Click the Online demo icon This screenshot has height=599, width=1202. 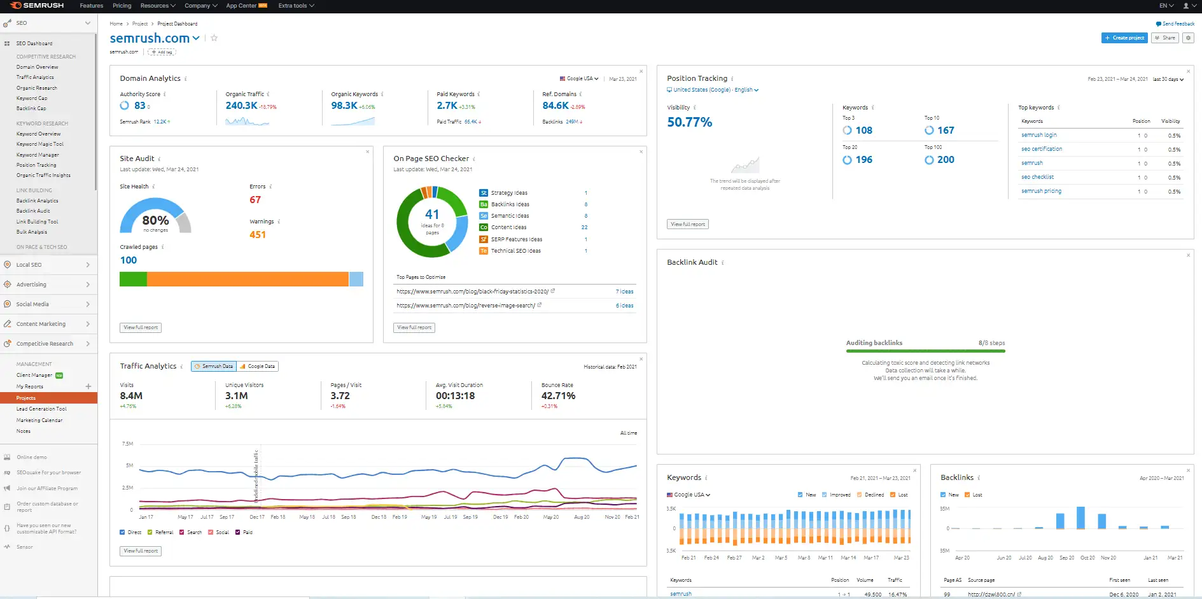coord(7,457)
